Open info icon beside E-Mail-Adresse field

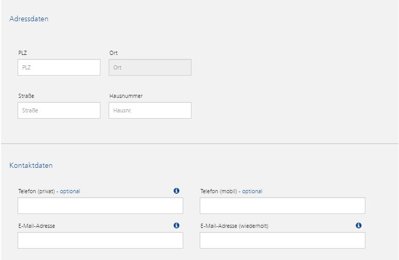pyautogui.click(x=176, y=225)
